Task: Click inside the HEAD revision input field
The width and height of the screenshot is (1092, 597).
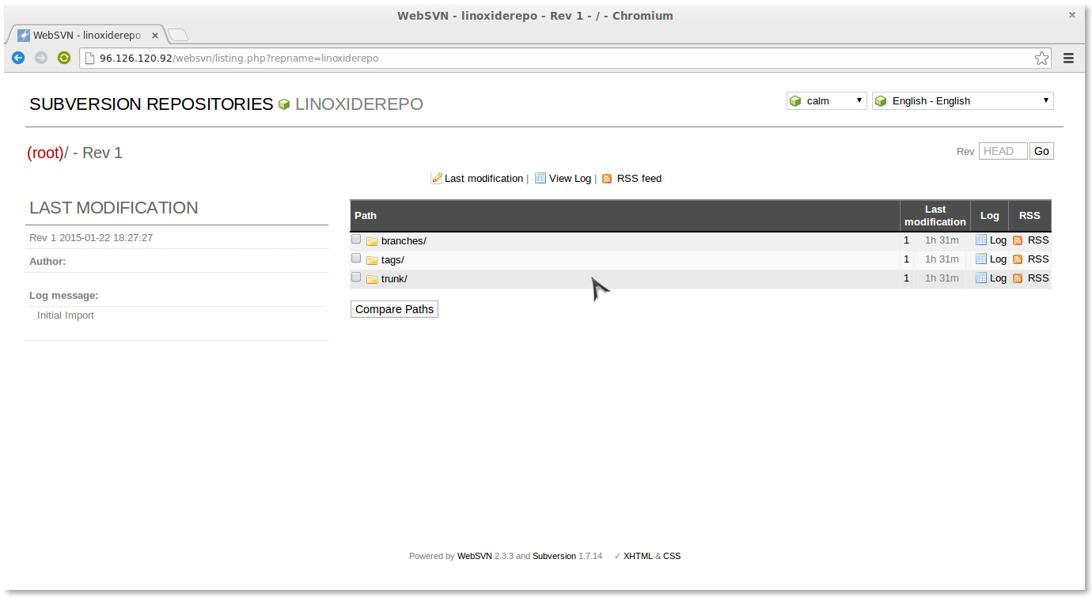Action: tap(1003, 150)
